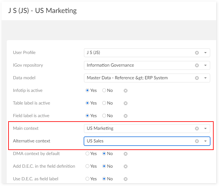
Task: Choose Yes for Use D.E.C. as field label
Action: click(87, 179)
